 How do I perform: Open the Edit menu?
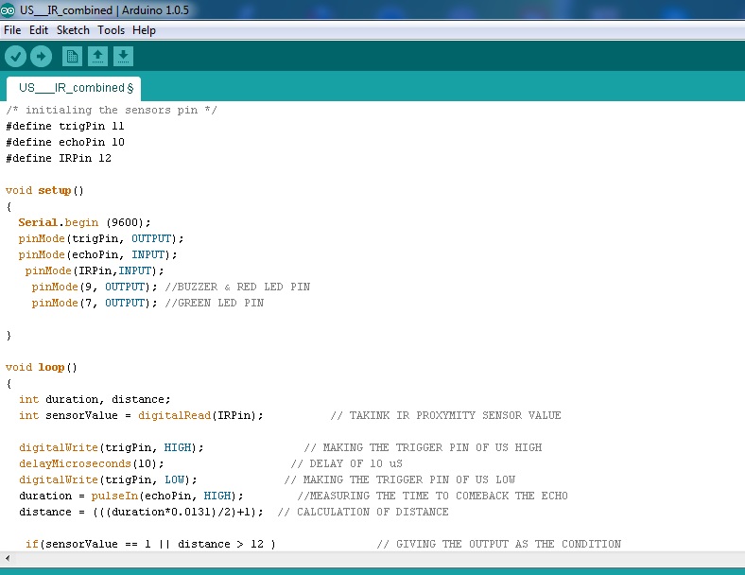coord(39,30)
